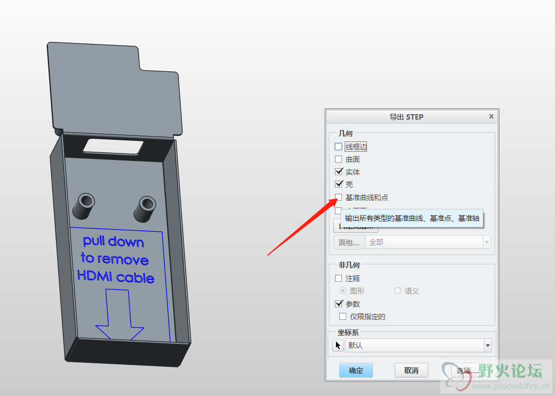Click the 'HDMI cable' text on the model
This screenshot has height=396, width=555.
pyautogui.click(x=116, y=276)
